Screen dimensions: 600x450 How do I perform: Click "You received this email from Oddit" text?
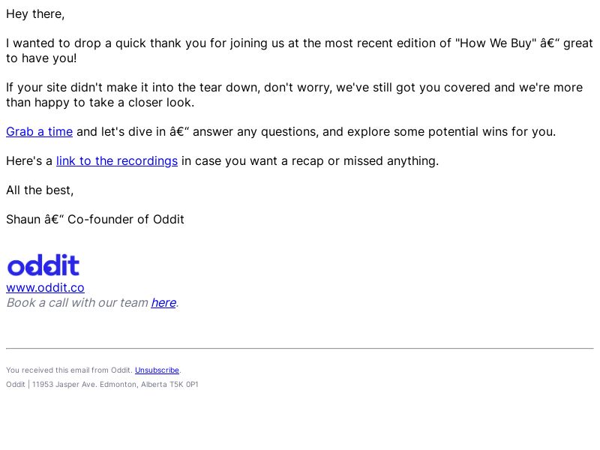[x=69, y=370]
